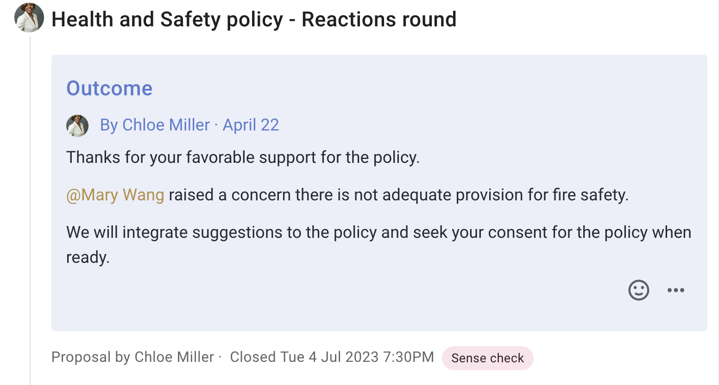Open the @Mary Wang mention
The width and height of the screenshot is (719, 385).
pyautogui.click(x=115, y=195)
